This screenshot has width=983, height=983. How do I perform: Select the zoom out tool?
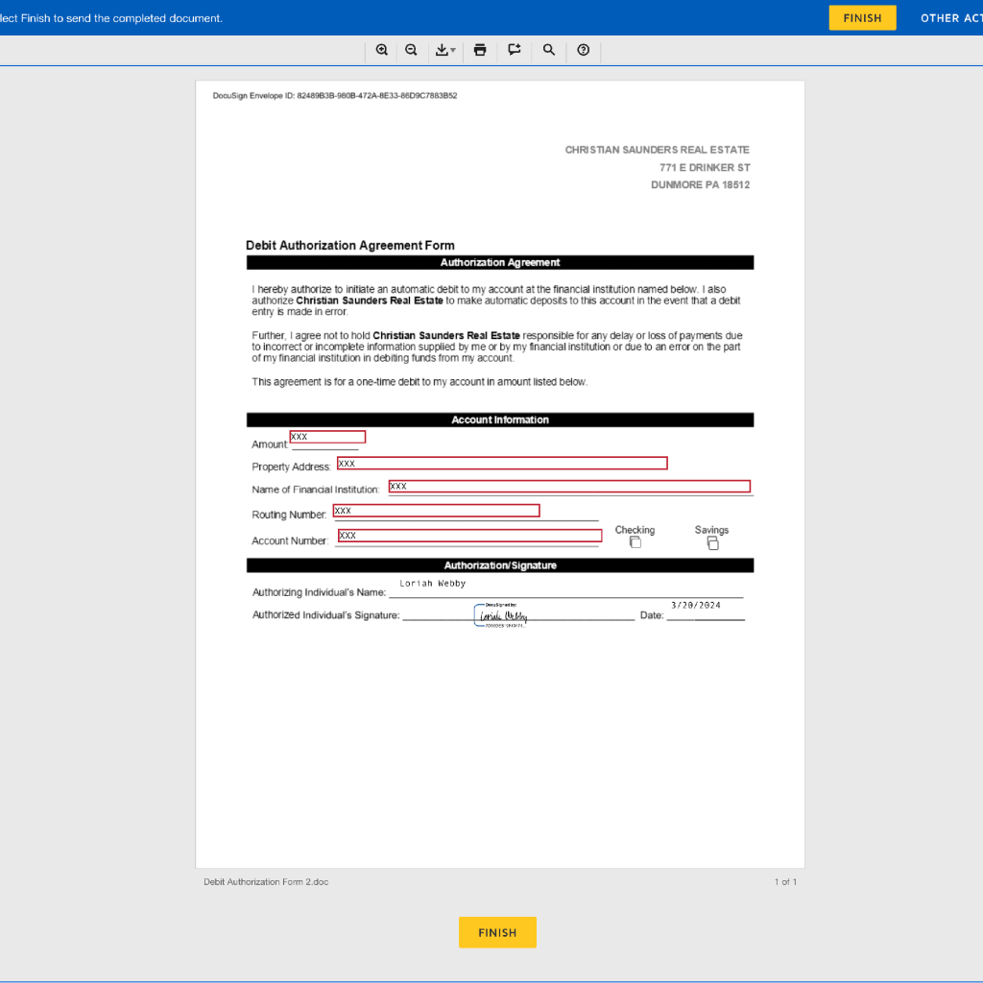click(x=411, y=50)
